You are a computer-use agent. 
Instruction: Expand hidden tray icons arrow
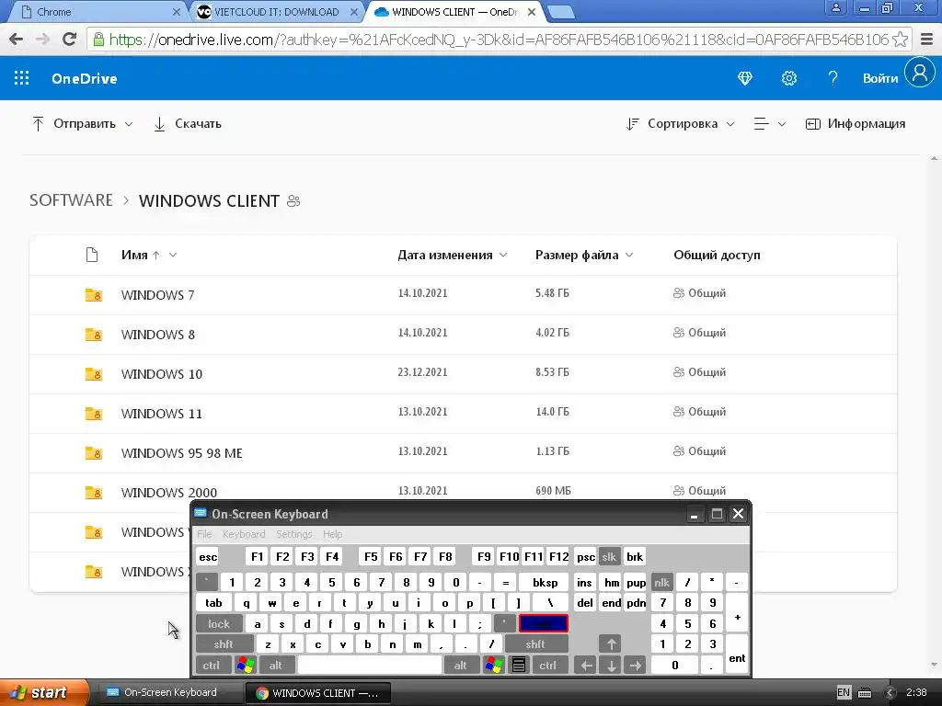coord(890,693)
